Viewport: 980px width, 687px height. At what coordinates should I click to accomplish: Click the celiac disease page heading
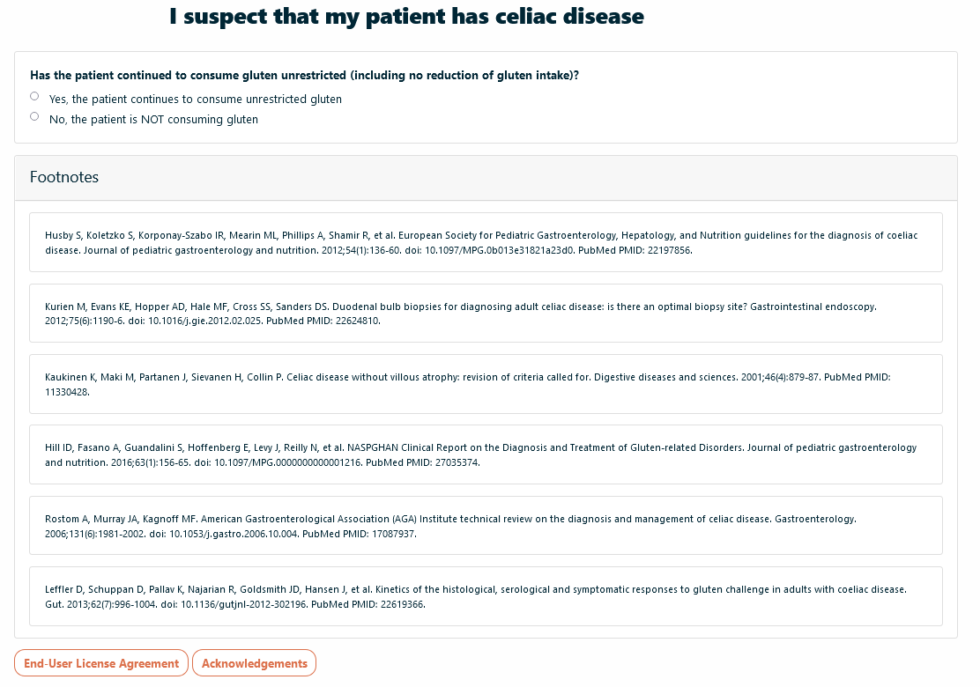click(406, 16)
